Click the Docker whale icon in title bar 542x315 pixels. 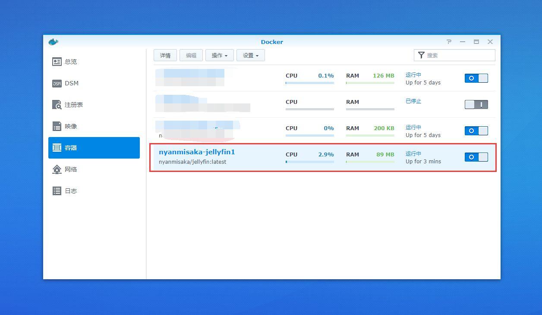click(x=54, y=42)
